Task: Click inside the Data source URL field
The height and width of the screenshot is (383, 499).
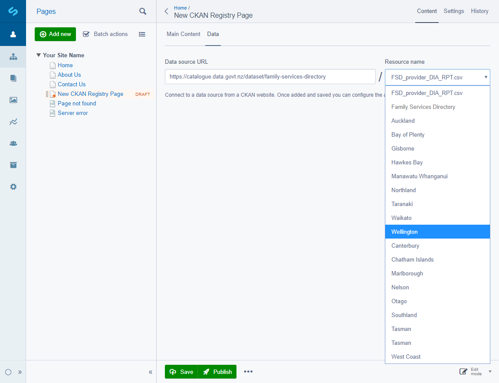Action: pos(269,76)
